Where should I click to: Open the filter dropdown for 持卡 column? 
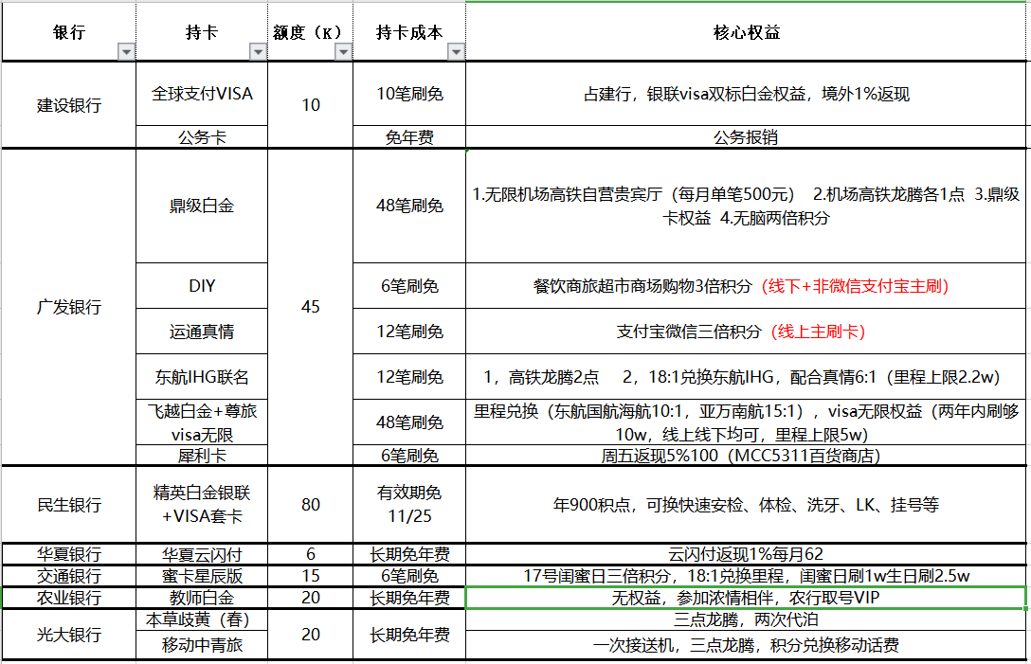pos(259,51)
